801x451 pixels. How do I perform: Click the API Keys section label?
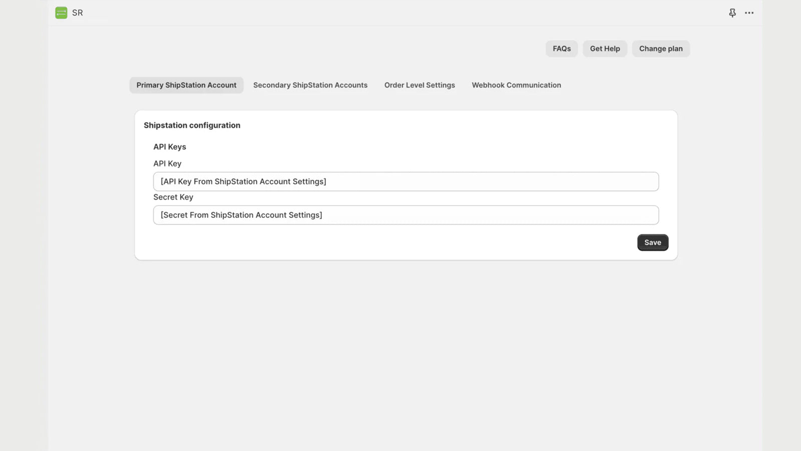[x=170, y=147]
